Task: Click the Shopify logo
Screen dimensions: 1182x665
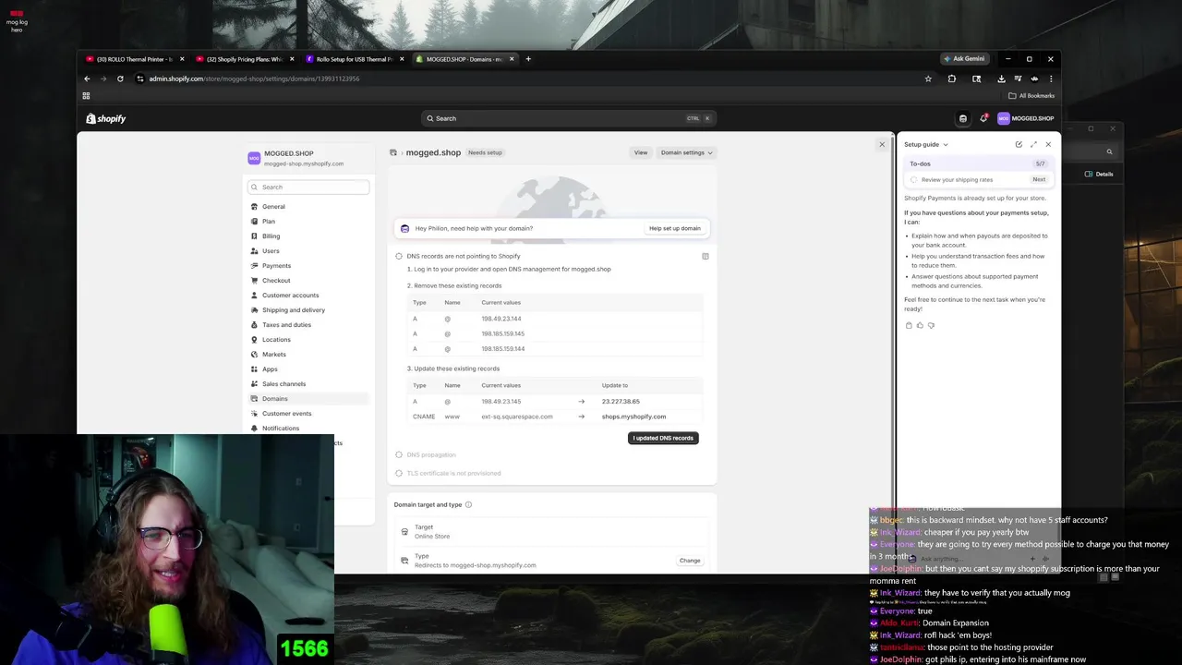Action: [105, 118]
